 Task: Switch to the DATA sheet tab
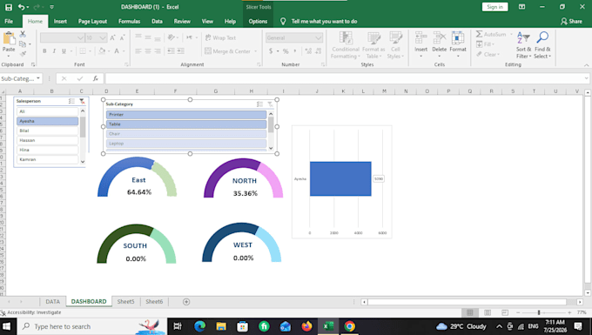[x=53, y=302]
